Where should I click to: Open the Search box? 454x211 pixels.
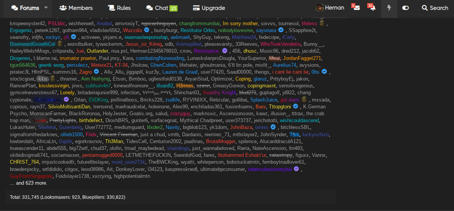point(435,8)
